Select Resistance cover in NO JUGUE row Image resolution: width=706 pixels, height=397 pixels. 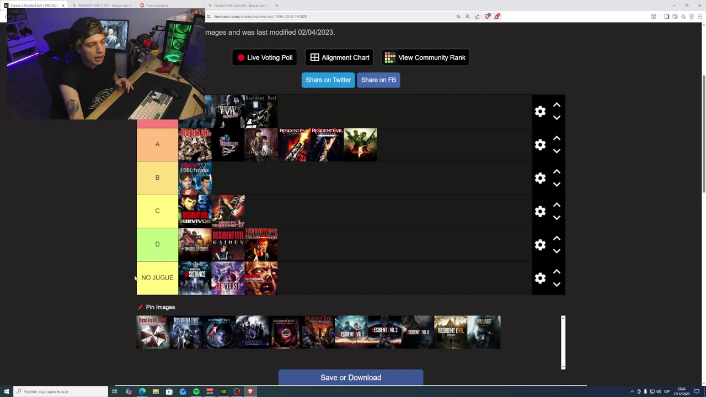(x=195, y=278)
